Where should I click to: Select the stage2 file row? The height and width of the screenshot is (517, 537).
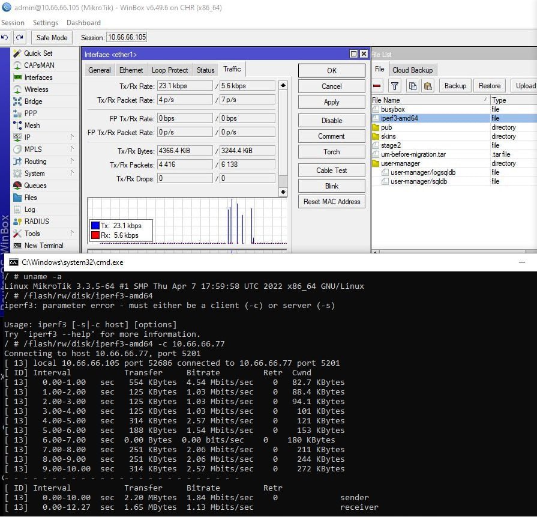tap(454, 145)
